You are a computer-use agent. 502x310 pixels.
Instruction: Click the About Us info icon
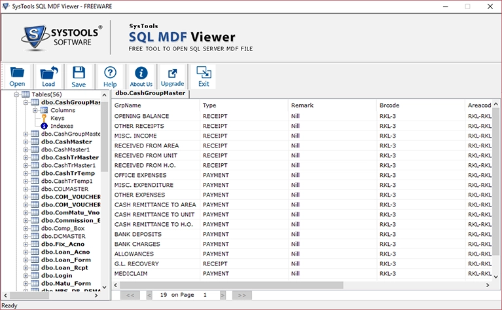[x=141, y=73]
